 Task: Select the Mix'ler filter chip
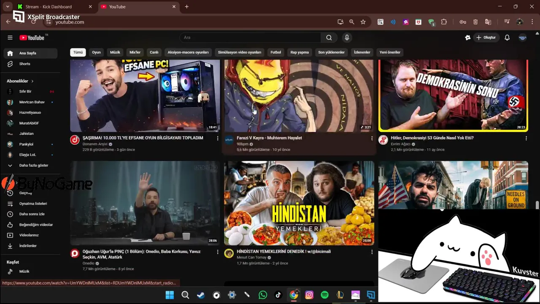(135, 52)
